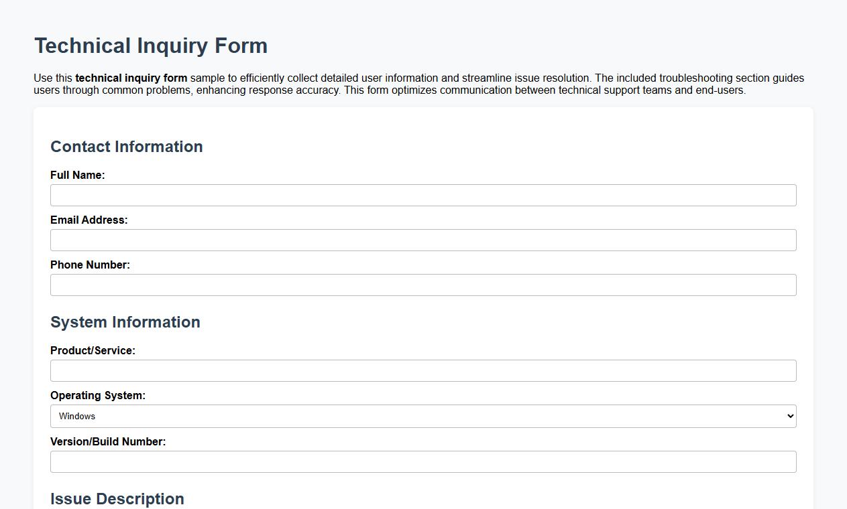
Task: Click the Issue Description section heading
Action: pos(117,499)
